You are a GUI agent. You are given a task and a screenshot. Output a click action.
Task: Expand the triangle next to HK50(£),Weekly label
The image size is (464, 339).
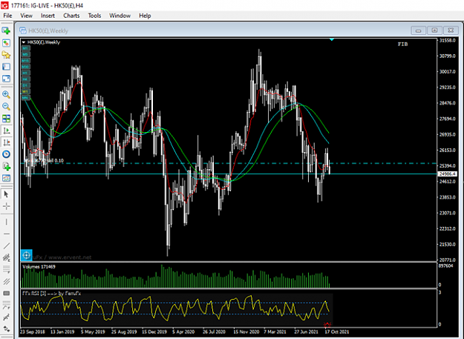coord(23,42)
